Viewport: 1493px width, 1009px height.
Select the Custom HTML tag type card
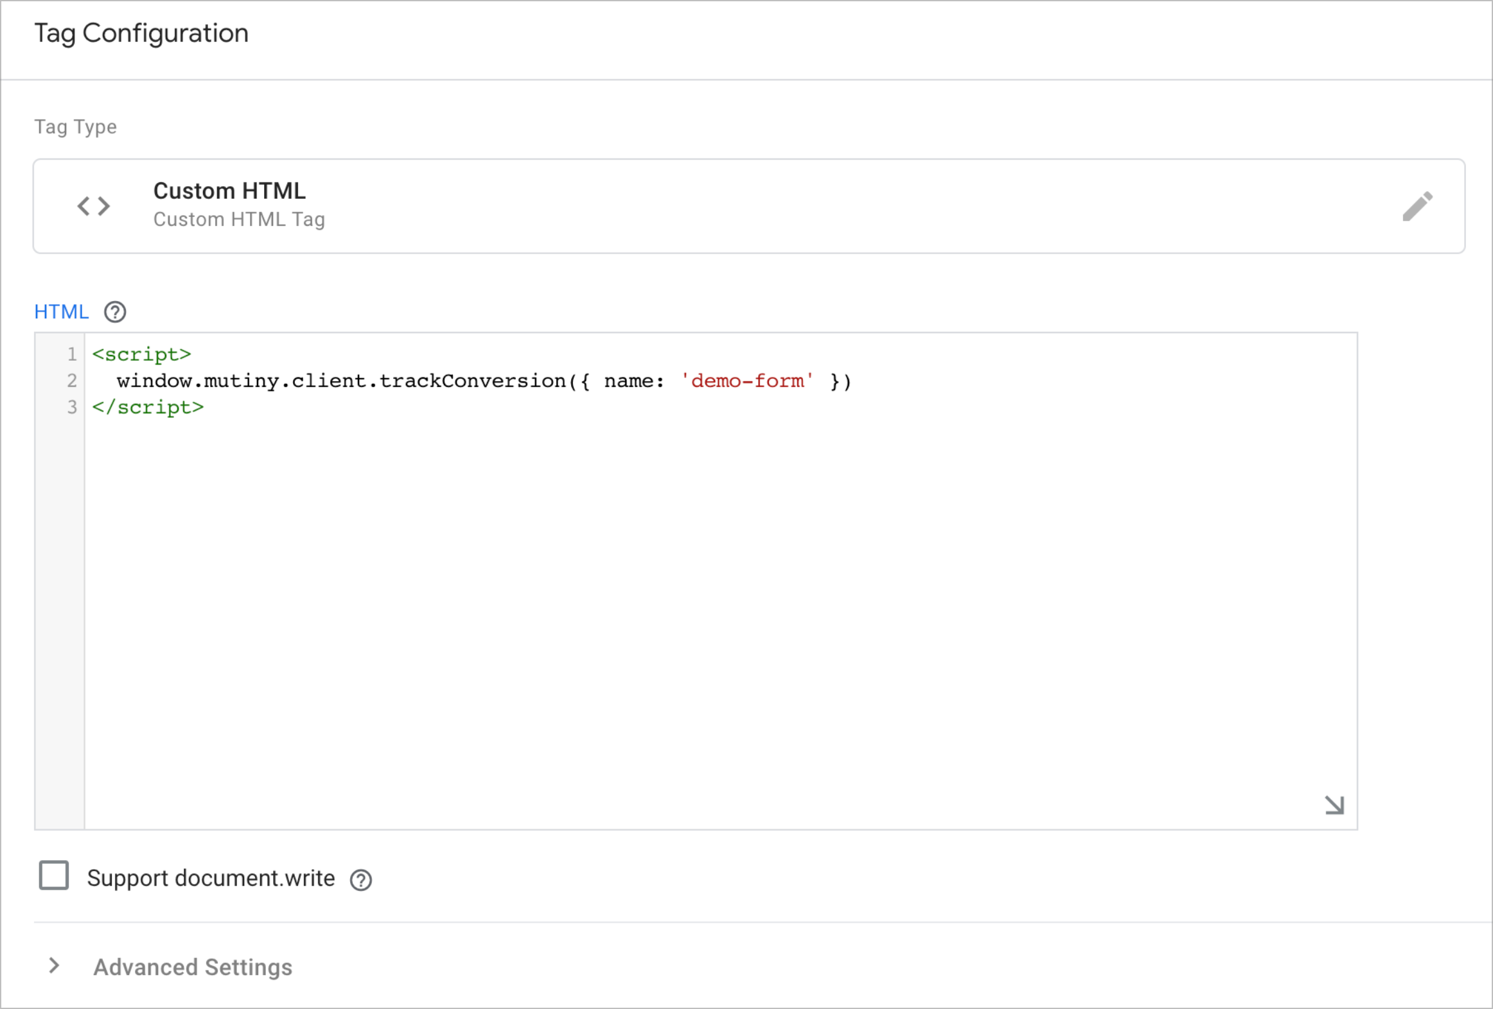(x=749, y=206)
